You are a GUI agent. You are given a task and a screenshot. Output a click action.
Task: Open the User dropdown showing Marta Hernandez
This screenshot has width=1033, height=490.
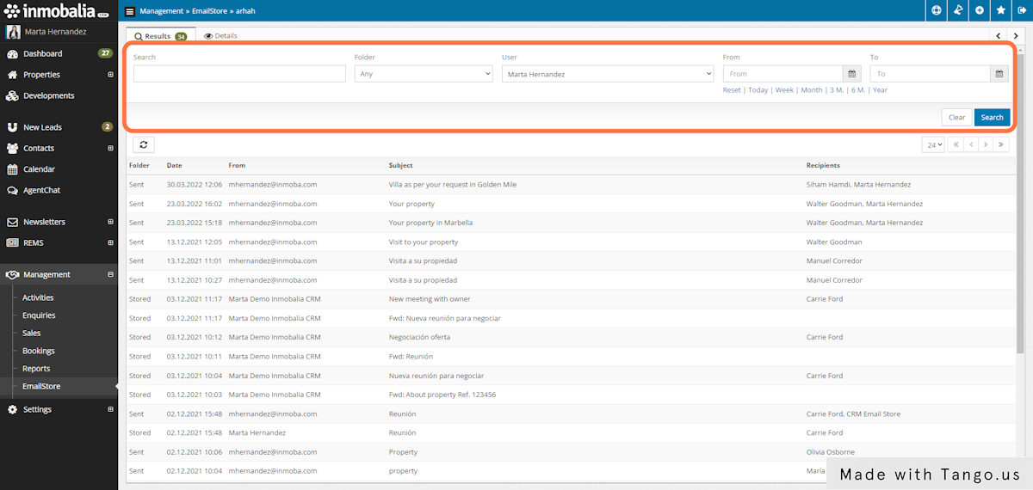click(607, 74)
